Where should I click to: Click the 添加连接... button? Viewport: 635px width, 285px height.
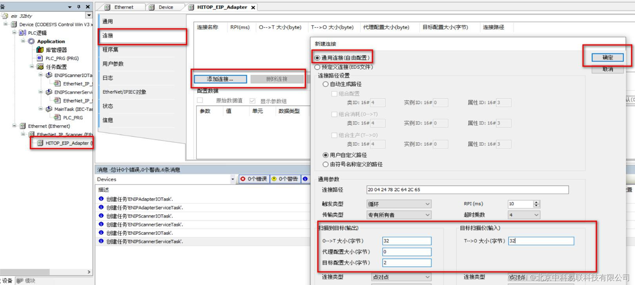click(x=220, y=79)
